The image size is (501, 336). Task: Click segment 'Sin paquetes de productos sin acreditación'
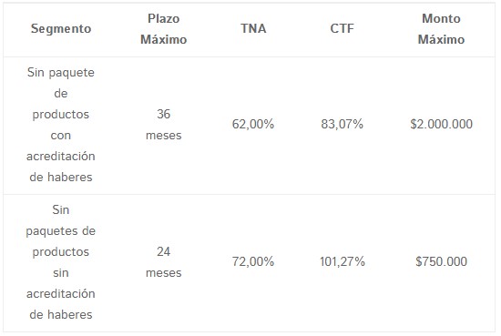61,262
